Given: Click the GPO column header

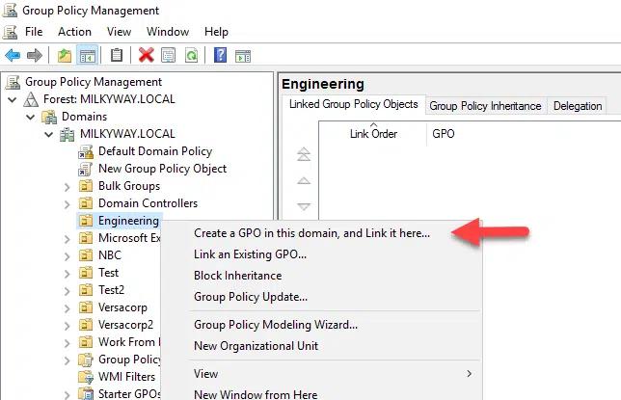Looking at the screenshot, I should [444, 134].
